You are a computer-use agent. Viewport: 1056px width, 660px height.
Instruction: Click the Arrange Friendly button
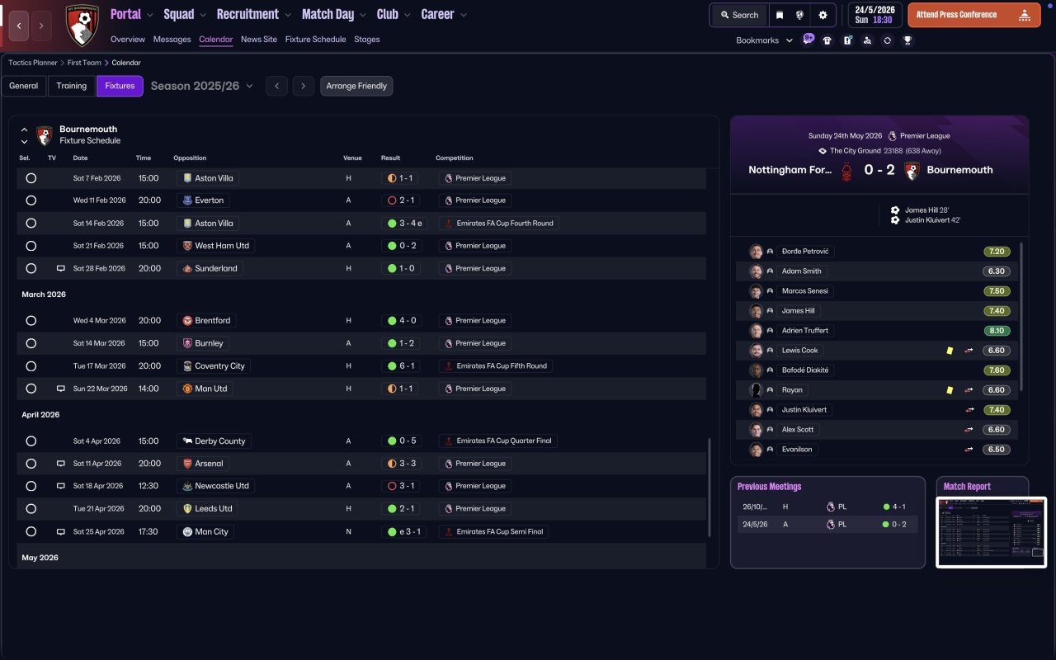(356, 86)
